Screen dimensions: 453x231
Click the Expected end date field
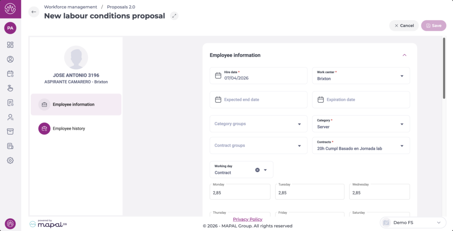coord(258,100)
